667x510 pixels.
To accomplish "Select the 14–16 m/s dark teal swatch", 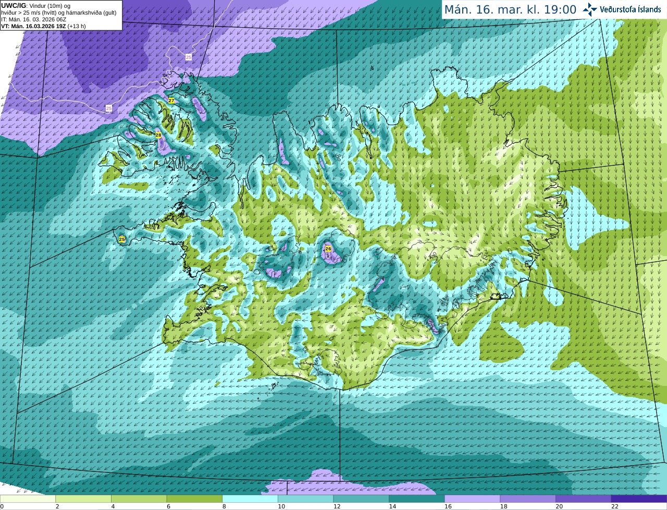I will point(417,499).
